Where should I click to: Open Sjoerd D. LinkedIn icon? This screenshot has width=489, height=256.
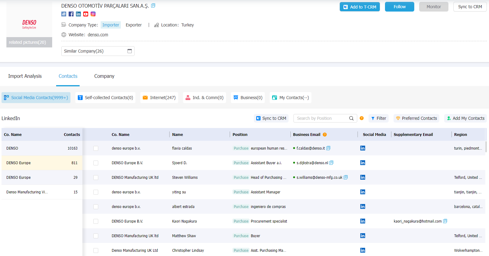pos(363,163)
